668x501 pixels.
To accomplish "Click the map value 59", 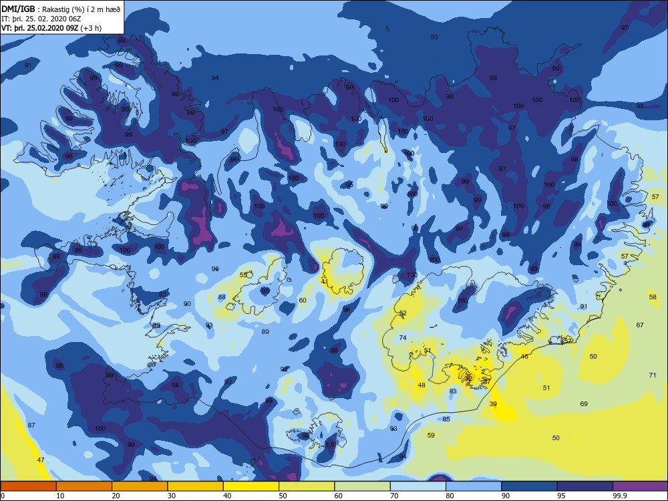I will [431, 436].
